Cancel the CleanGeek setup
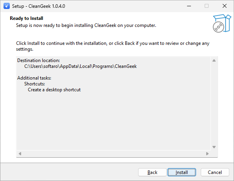 [215, 172]
